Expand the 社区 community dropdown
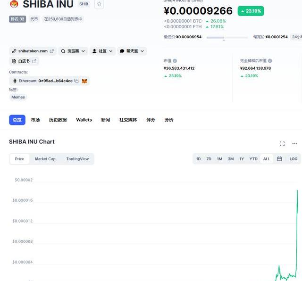 click(x=102, y=51)
